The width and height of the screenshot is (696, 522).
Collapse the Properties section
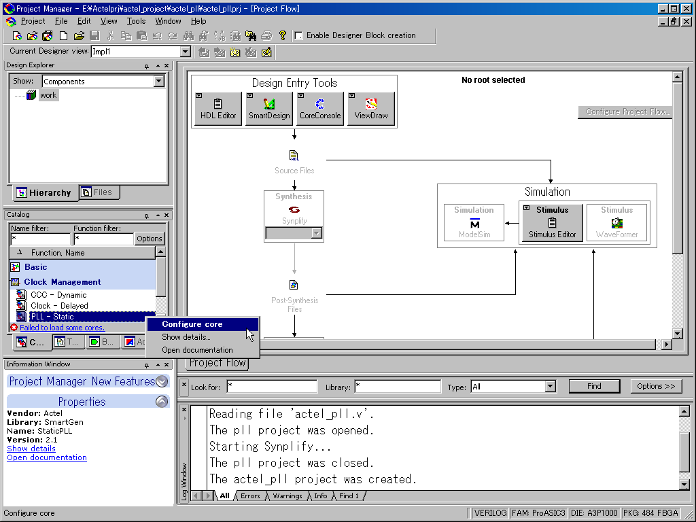click(162, 402)
